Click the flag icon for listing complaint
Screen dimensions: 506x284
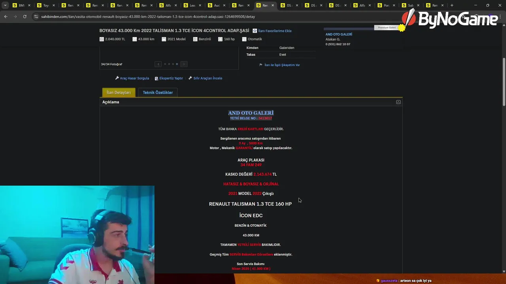click(261, 65)
